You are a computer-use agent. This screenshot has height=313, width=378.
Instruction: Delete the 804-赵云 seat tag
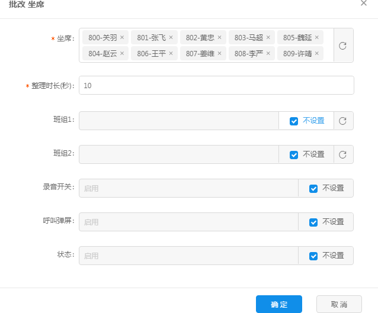(x=122, y=53)
